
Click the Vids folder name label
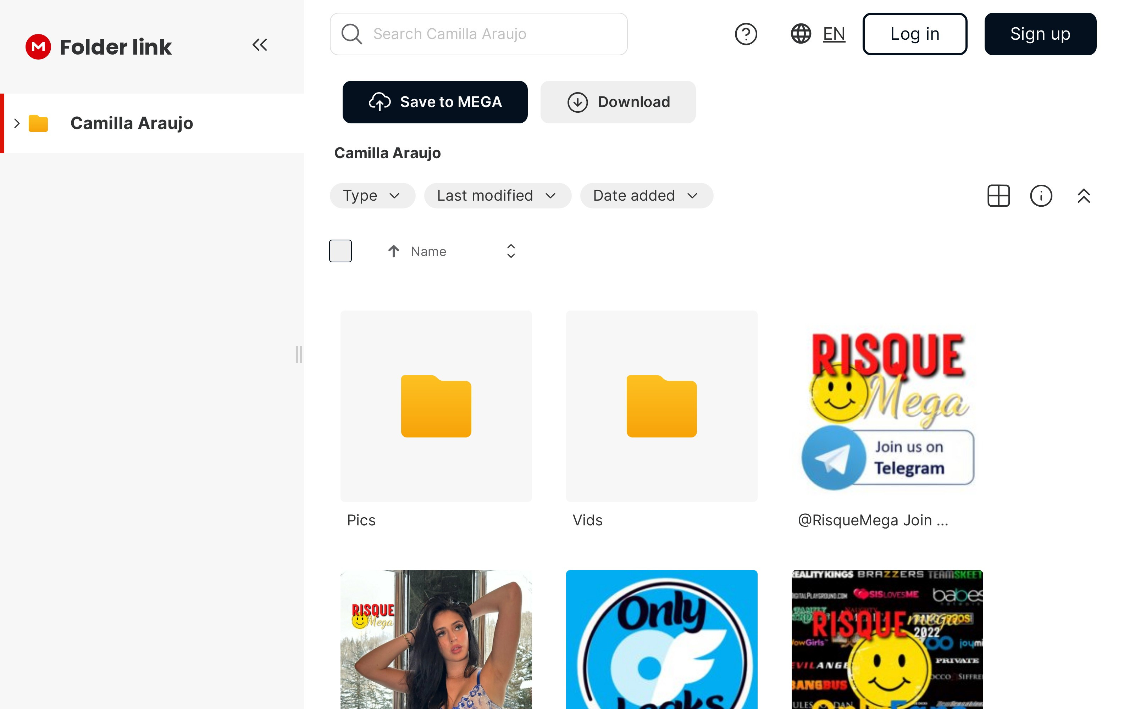(x=588, y=520)
